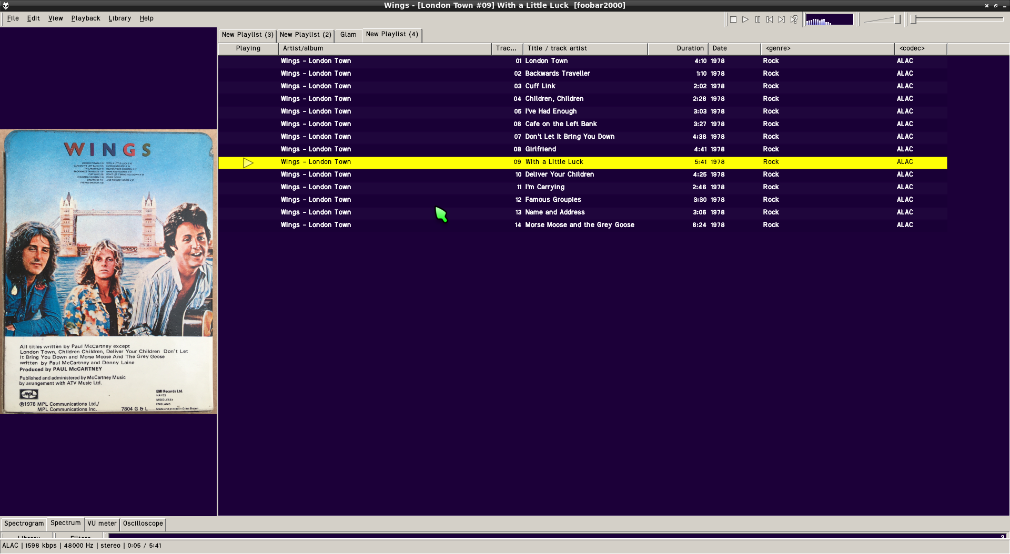The width and height of the screenshot is (1010, 554).
Task: Switch to the New Playlist (2) tab
Action: point(305,35)
